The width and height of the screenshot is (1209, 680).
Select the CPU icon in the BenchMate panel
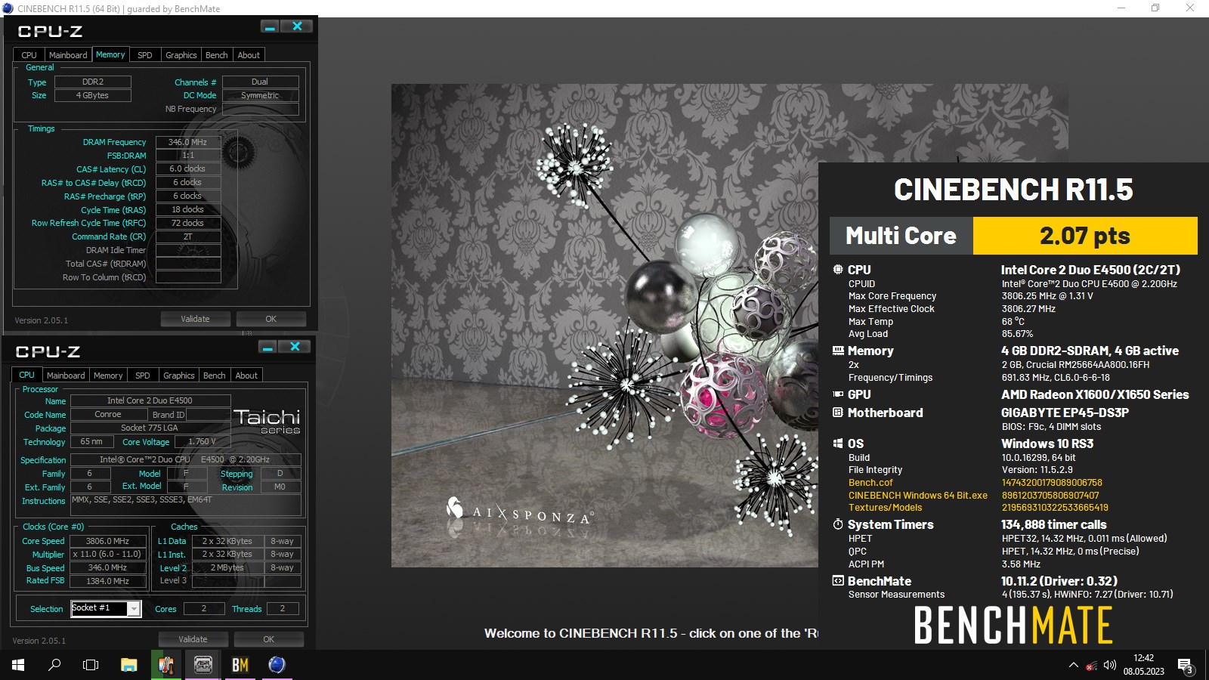838,270
